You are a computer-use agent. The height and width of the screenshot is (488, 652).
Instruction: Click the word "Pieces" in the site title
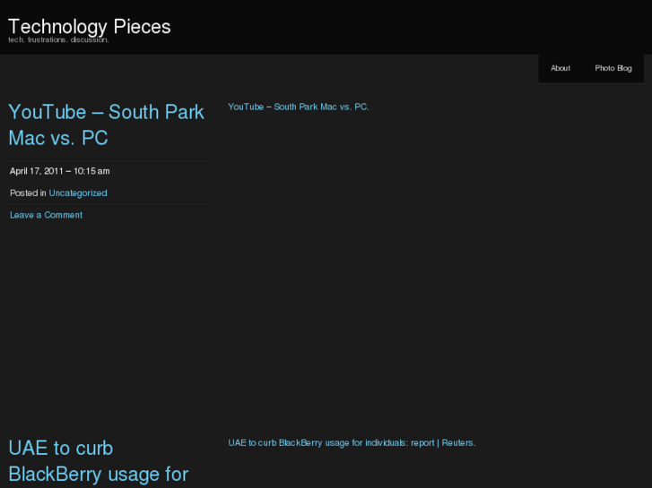(142, 26)
